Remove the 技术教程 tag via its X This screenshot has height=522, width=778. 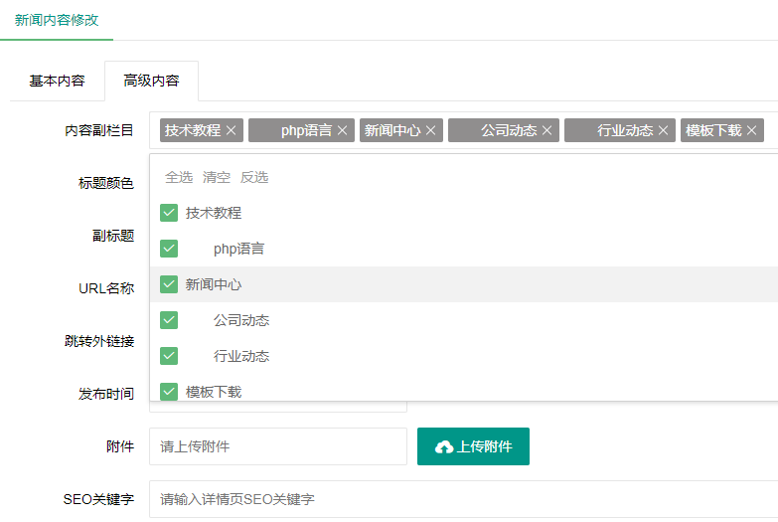tap(232, 130)
